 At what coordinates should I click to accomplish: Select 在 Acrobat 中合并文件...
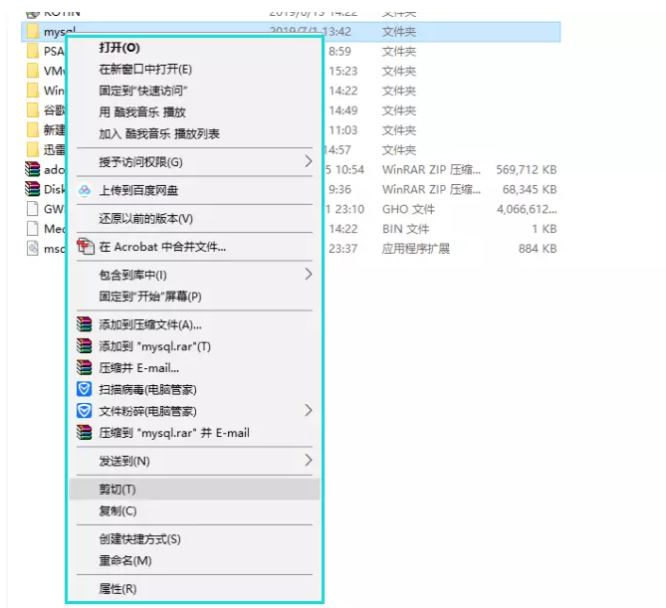[x=162, y=247]
